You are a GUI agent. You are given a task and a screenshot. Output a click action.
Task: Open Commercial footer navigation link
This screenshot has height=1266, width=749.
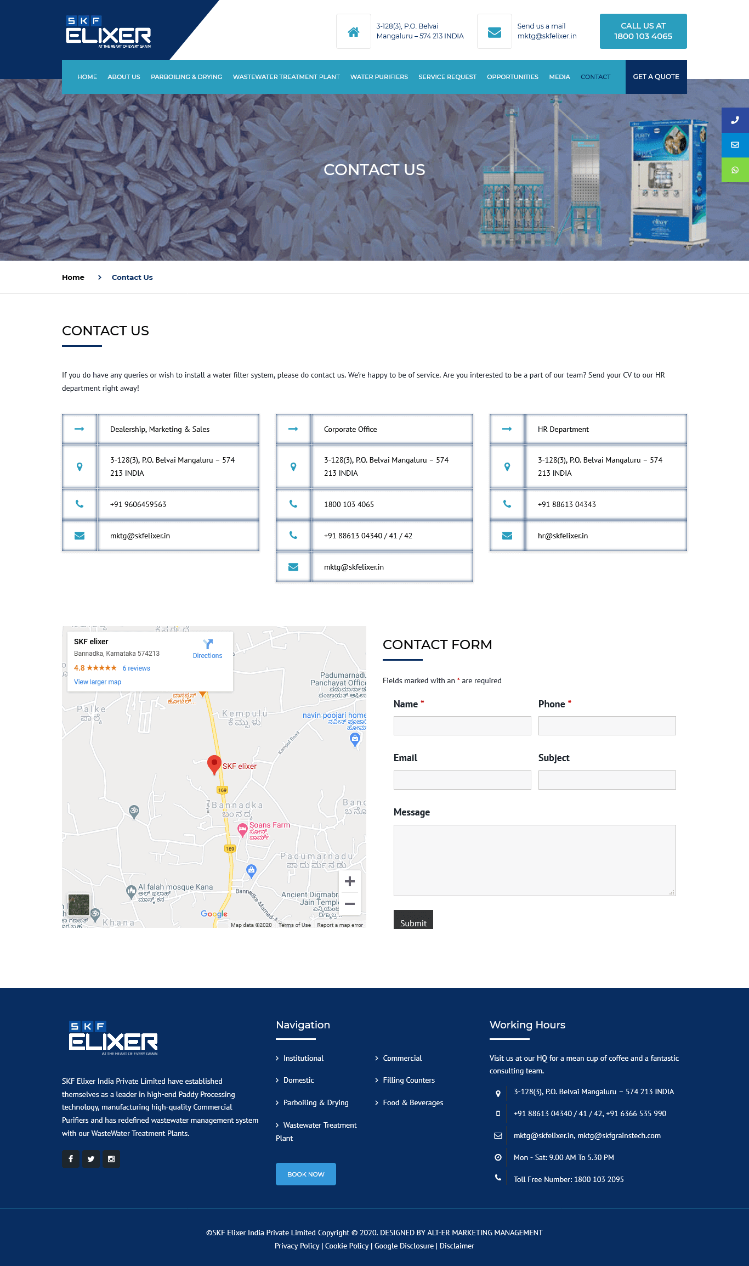click(402, 1058)
